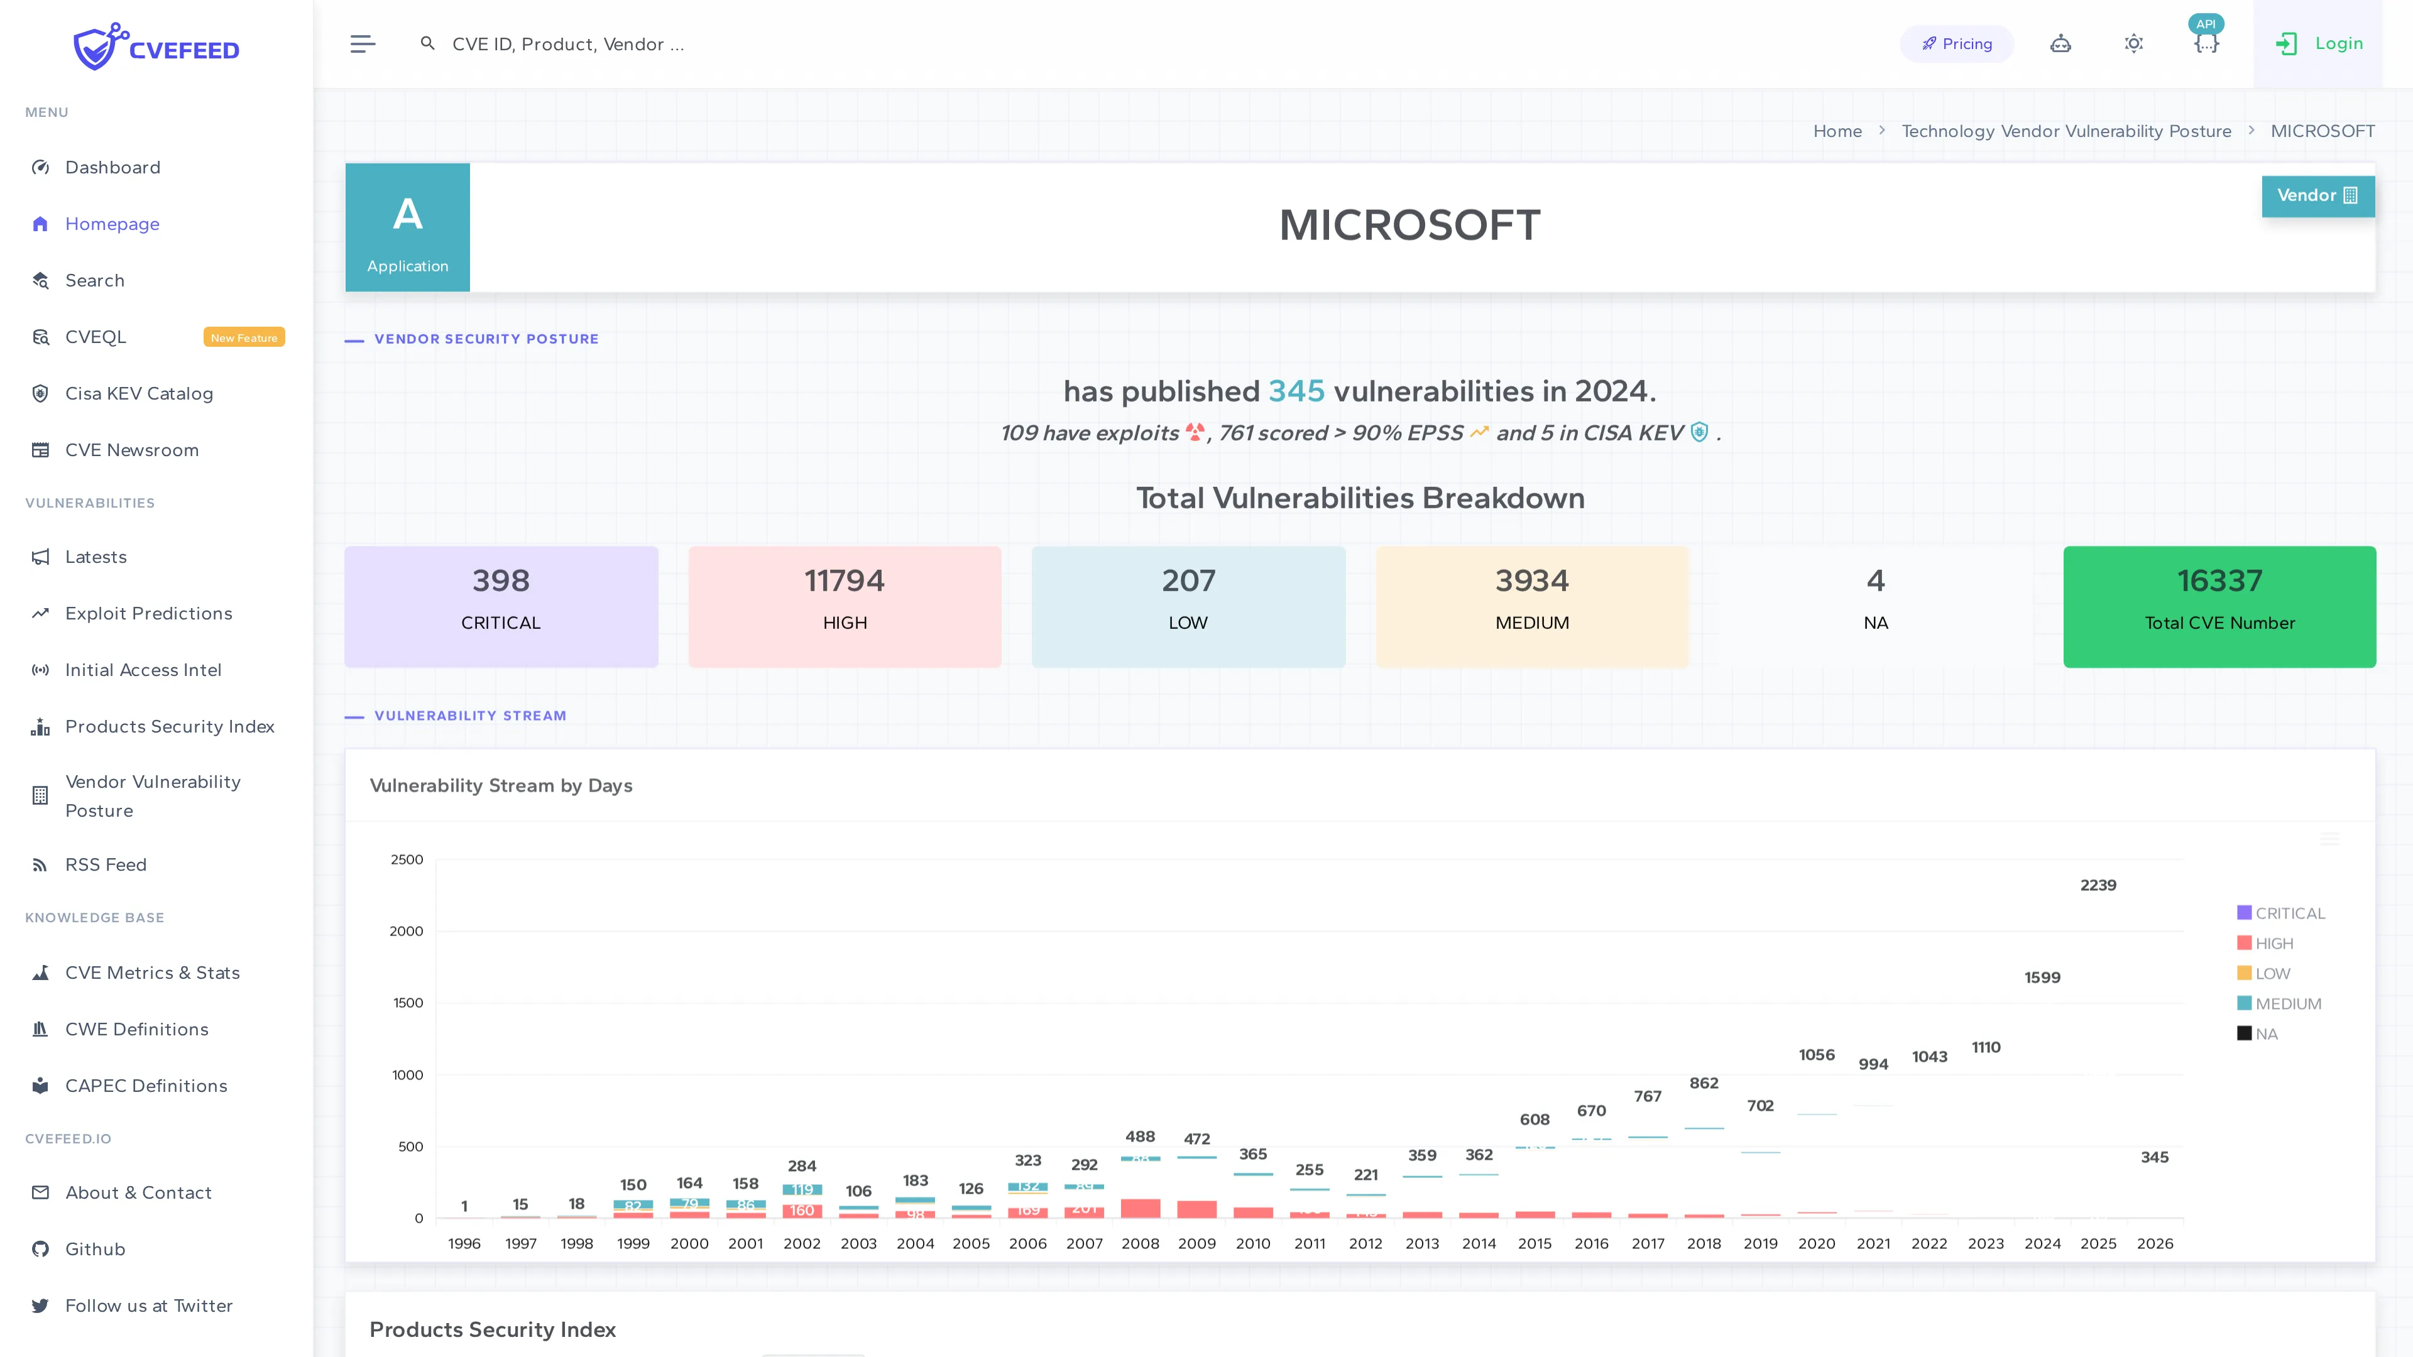Switch to the Homepage menu item
The width and height of the screenshot is (2413, 1357).
point(112,224)
